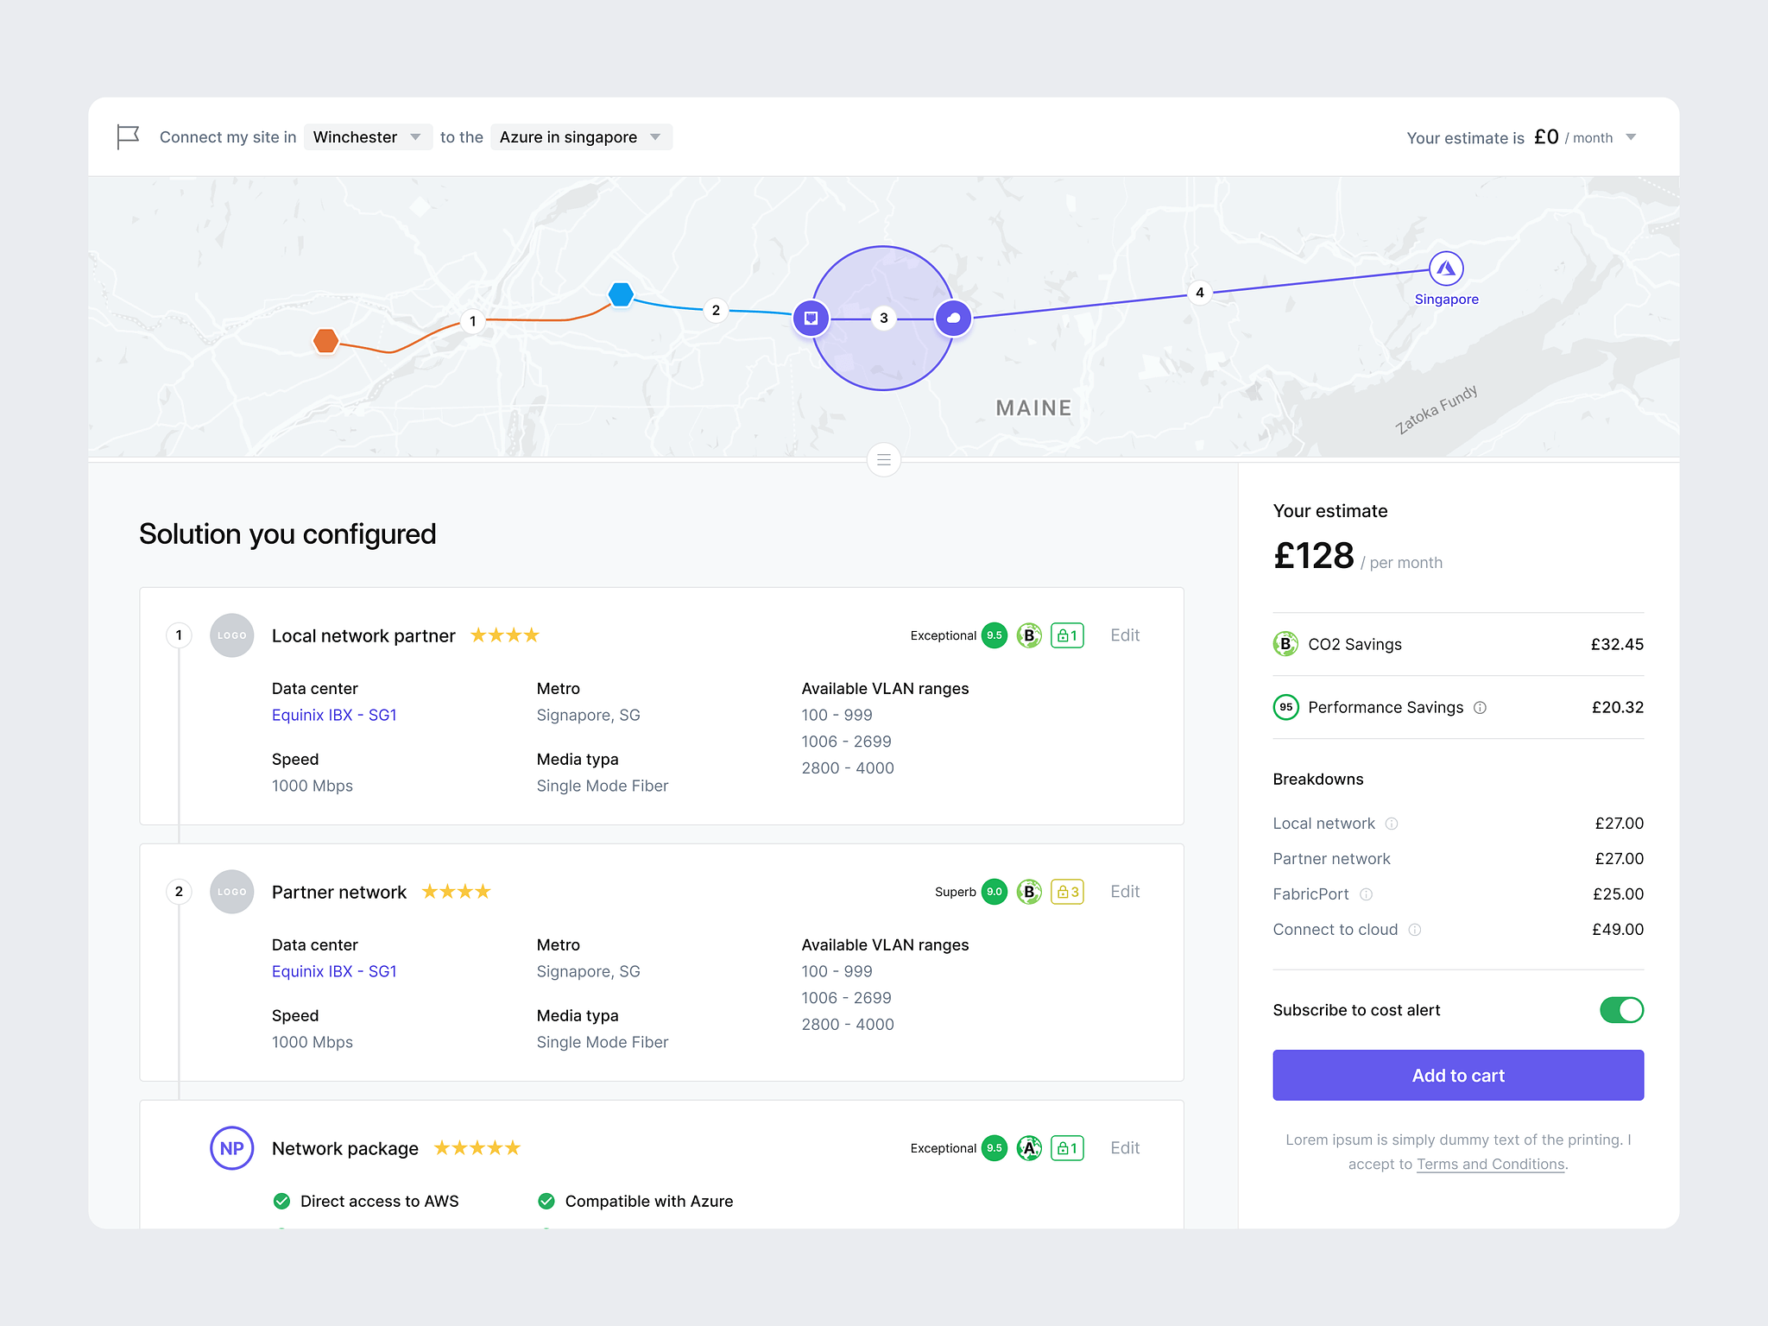Open Equinix IBX - SG1 link in Partner network
The width and height of the screenshot is (1768, 1326).
tap(334, 971)
